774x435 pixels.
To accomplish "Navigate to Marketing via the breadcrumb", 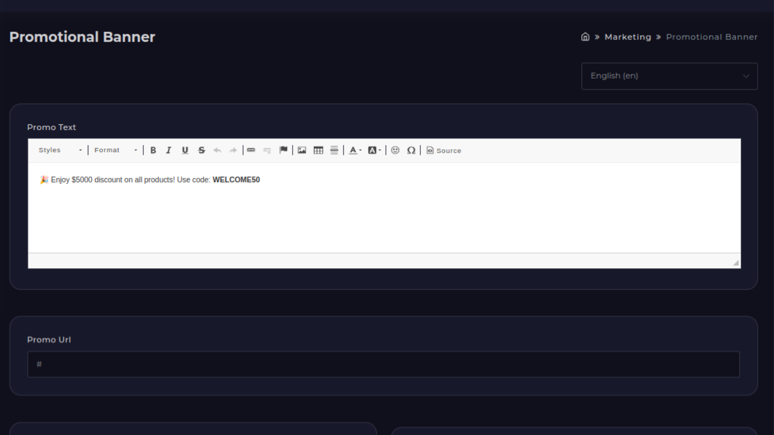I will [x=628, y=37].
